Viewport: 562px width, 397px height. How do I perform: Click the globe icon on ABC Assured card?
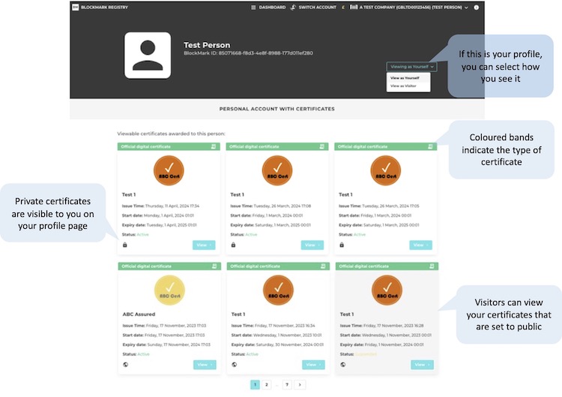point(124,365)
